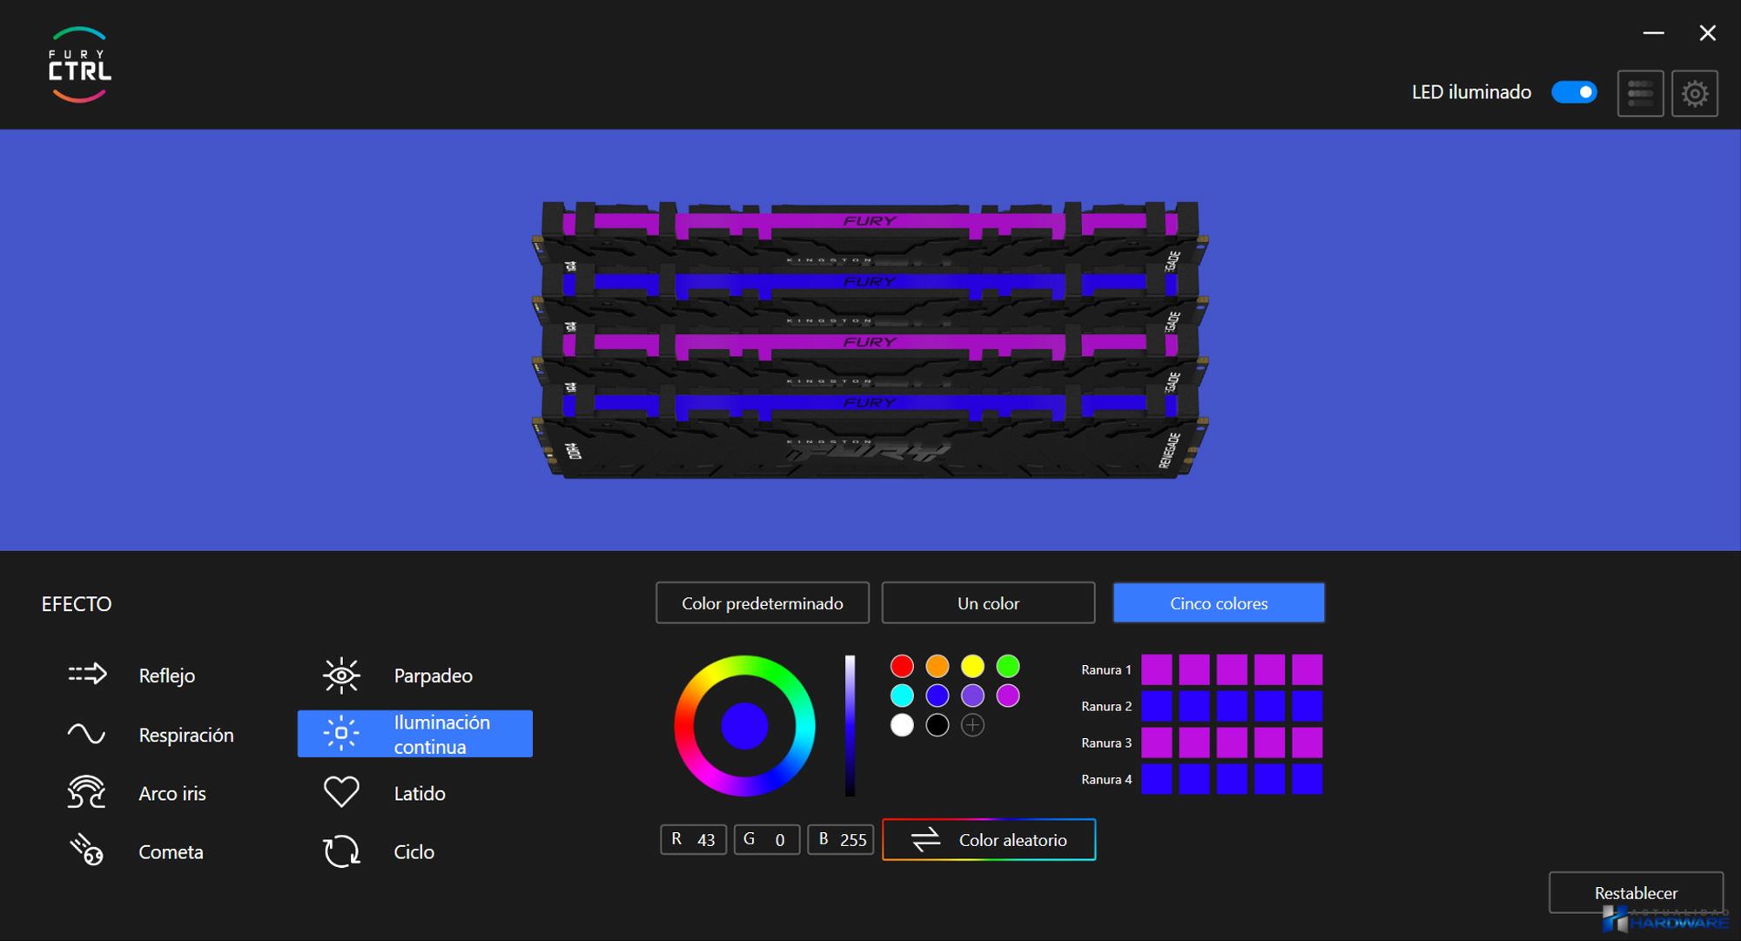Click the brightness vertical slider
Image resolution: width=1741 pixels, height=941 pixels.
(x=850, y=725)
